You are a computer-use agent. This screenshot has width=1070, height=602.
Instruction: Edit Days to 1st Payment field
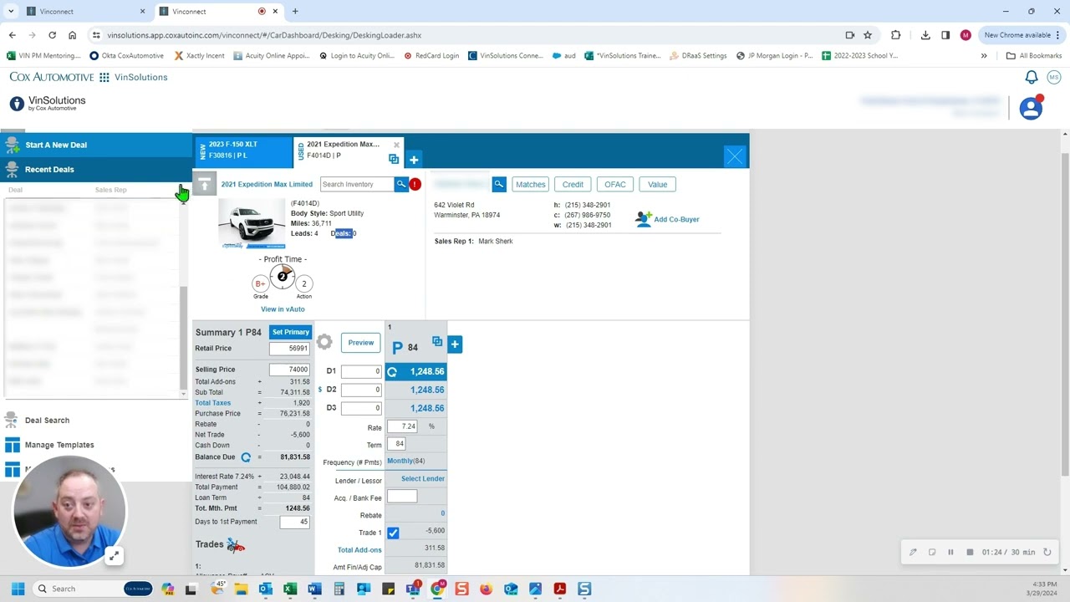294,522
